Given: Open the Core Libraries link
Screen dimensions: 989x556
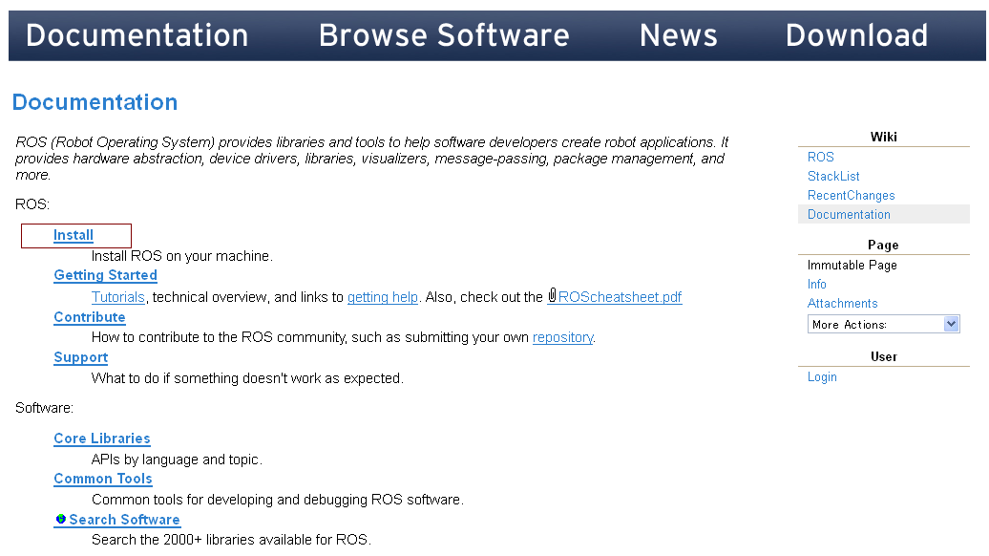Looking at the screenshot, I should click(x=102, y=438).
